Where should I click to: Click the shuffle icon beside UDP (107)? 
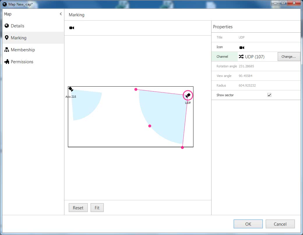(x=241, y=57)
